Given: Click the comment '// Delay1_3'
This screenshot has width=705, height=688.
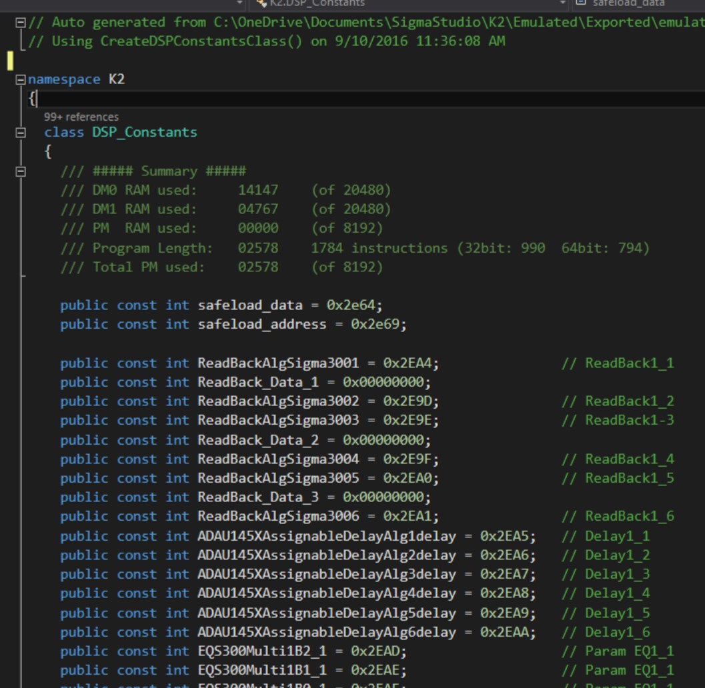Looking at the screenshot, I should [606, 574].
